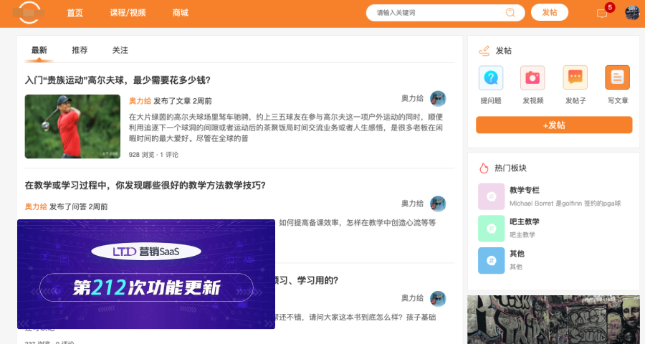The height and width of the screenshot is (344, 645).
Task: Click the golf article excerpt text
Action: 286,128
